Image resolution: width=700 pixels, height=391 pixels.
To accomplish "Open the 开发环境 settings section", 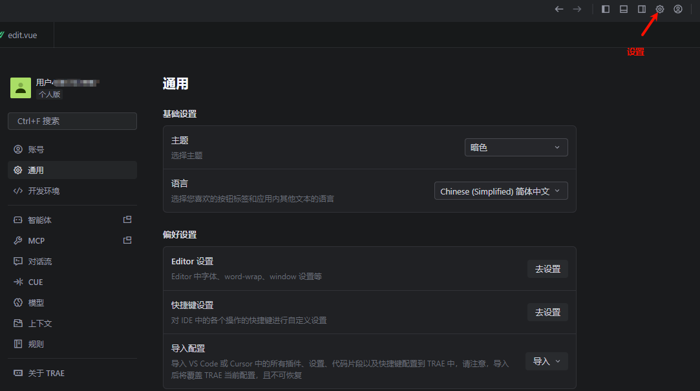I will click(x=72, y=191).
